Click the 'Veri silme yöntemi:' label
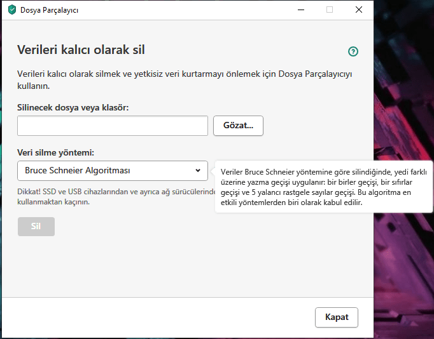 55,152
